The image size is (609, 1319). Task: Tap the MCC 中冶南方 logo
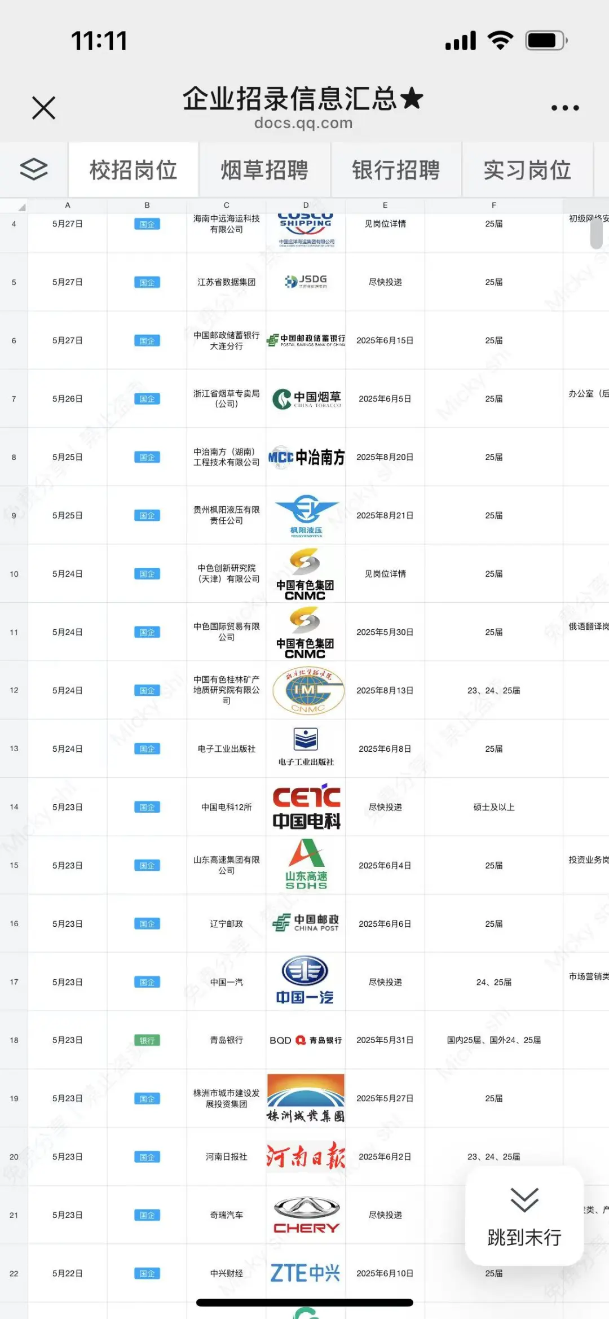(x=306, y=457)
